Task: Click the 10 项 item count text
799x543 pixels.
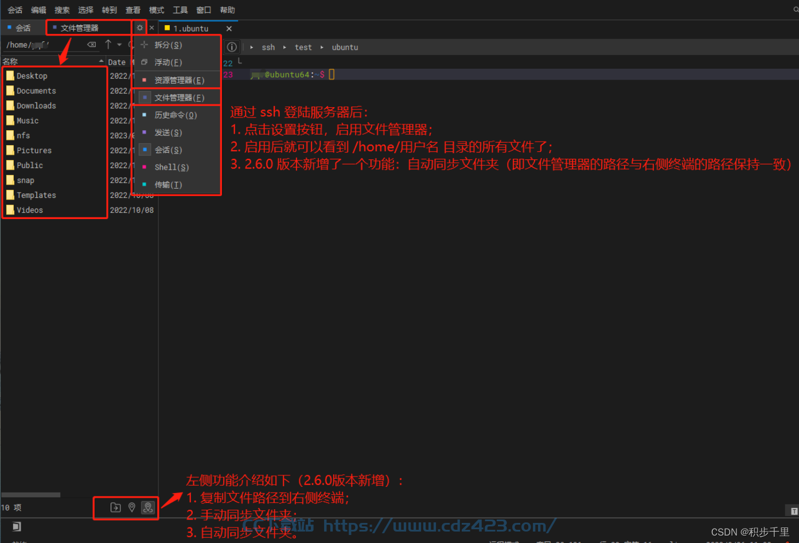Action: [11, 507]
